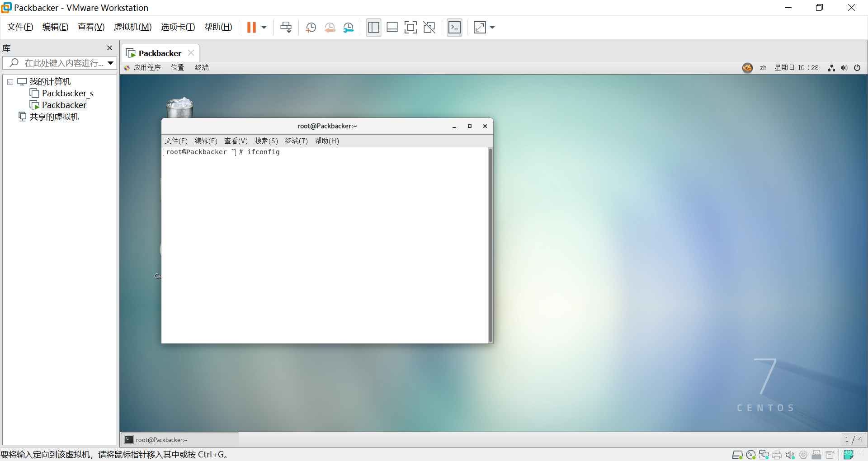The width and height of the screenshot is (868, 461).
Task: Minimize the root@Packbacker terminal window
Action: [x=454, y=127]
